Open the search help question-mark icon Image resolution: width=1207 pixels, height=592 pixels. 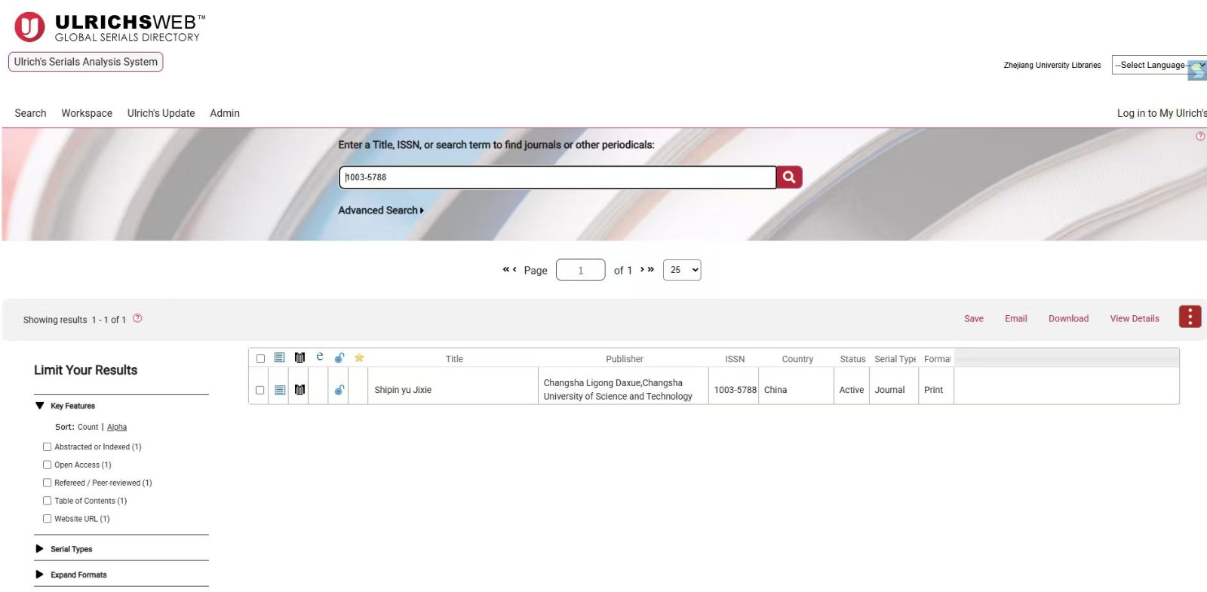tap(1199, 136)
